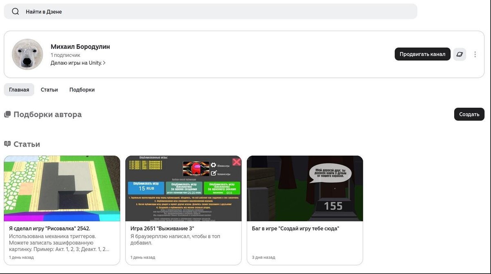Open the "Создай игру" bug article thumbnail
Viewport: 491px width, 274px height.
pos(305,188)
